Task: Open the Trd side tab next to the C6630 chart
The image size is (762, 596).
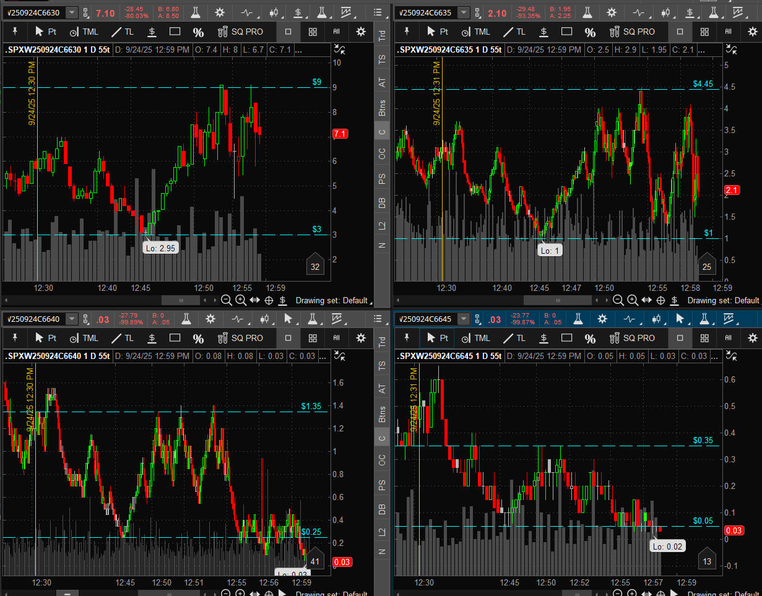Action: coord(382,35)
